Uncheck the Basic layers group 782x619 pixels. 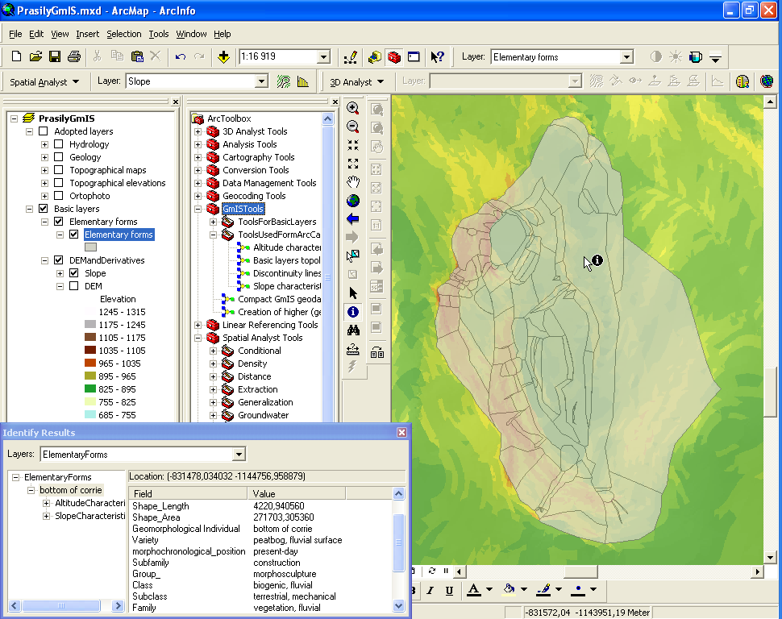[43, 209]
